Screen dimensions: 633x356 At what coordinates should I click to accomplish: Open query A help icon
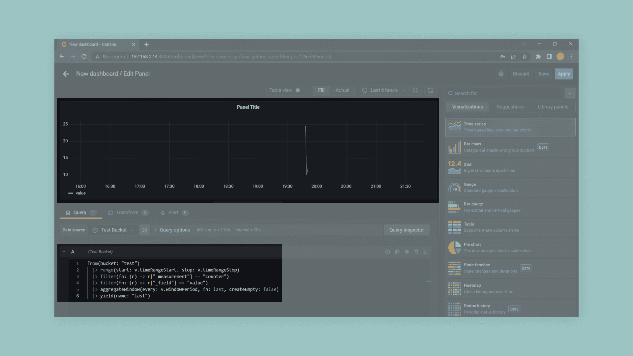click(388, 252)
